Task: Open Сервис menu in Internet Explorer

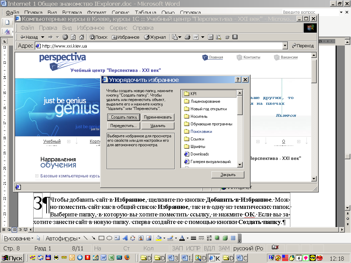Action: pyautogui.click(x=118, y=28)
